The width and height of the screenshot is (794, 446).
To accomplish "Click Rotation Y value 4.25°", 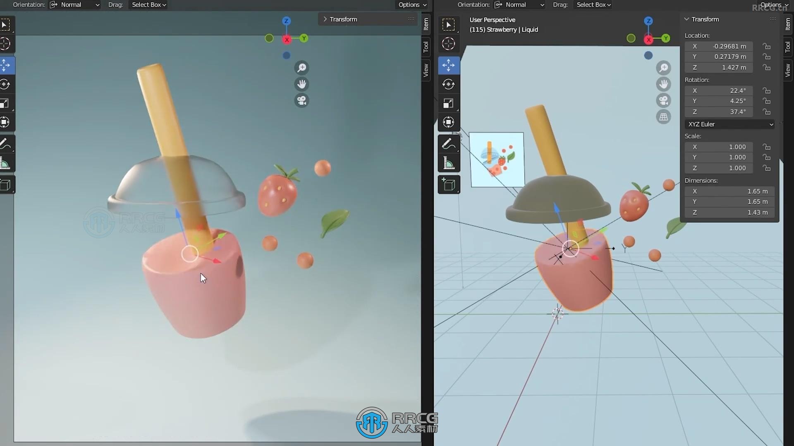I will 719,101.
